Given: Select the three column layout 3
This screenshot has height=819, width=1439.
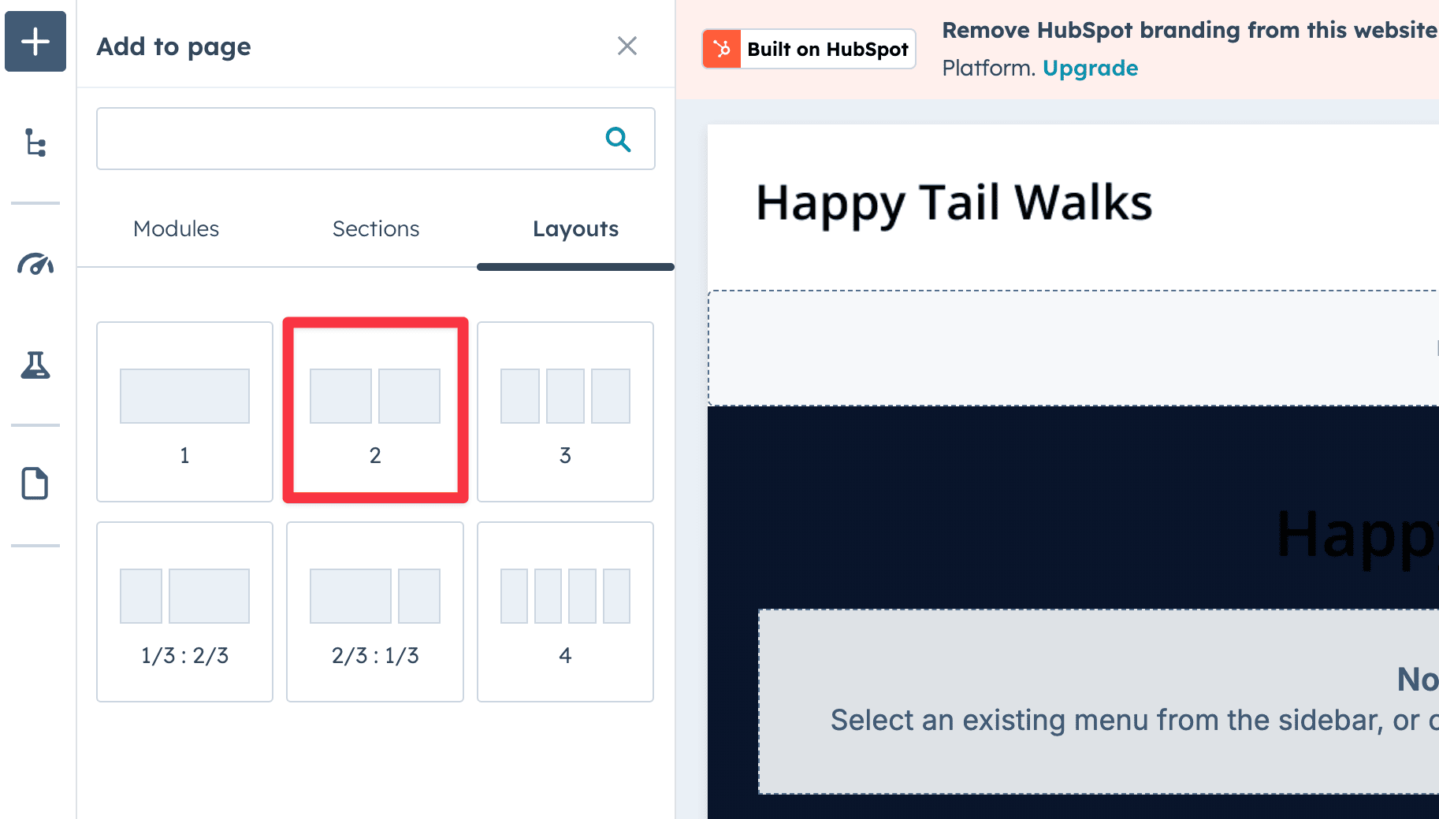Looking at the screenshot, I should point(565,411).
